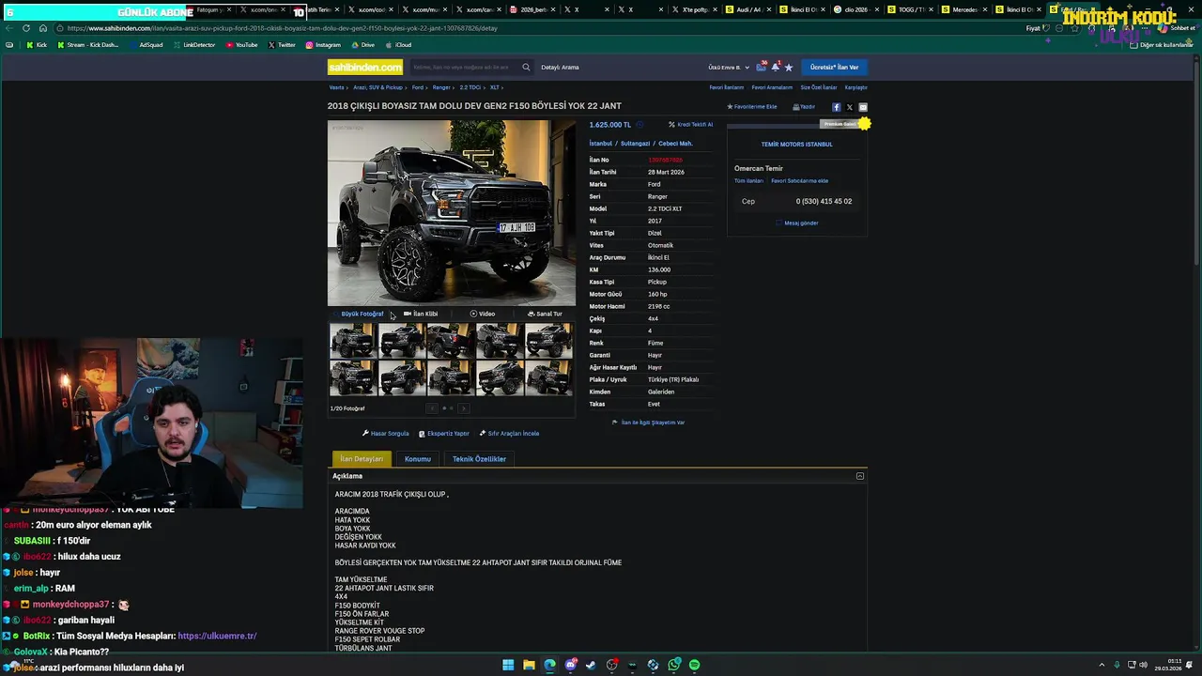The width and height of the screenshot is (1202, 676).
Task: Click the site search input field
Action: tap(465, 68)
